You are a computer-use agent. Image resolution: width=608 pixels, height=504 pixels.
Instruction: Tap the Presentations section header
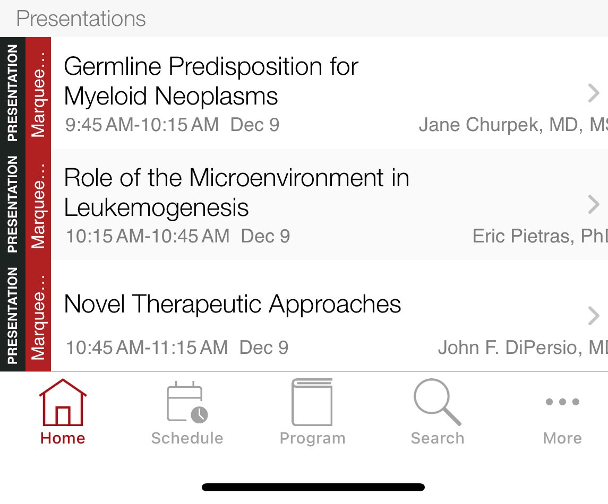(81, 19)
